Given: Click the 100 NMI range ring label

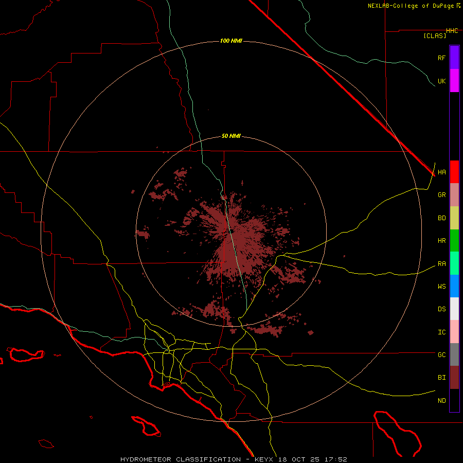Looking at the screenshot, I should [231, 41].
